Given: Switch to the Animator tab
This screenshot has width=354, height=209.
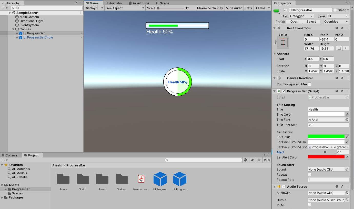Looking at the screenshot, I should pos(114,3).
